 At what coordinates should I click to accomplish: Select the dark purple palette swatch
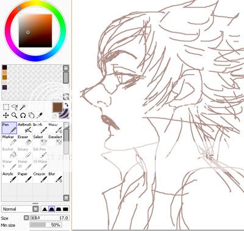coord(4,87)
